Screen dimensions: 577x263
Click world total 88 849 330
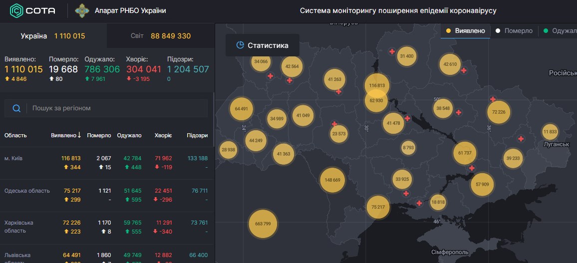[171, 36]
